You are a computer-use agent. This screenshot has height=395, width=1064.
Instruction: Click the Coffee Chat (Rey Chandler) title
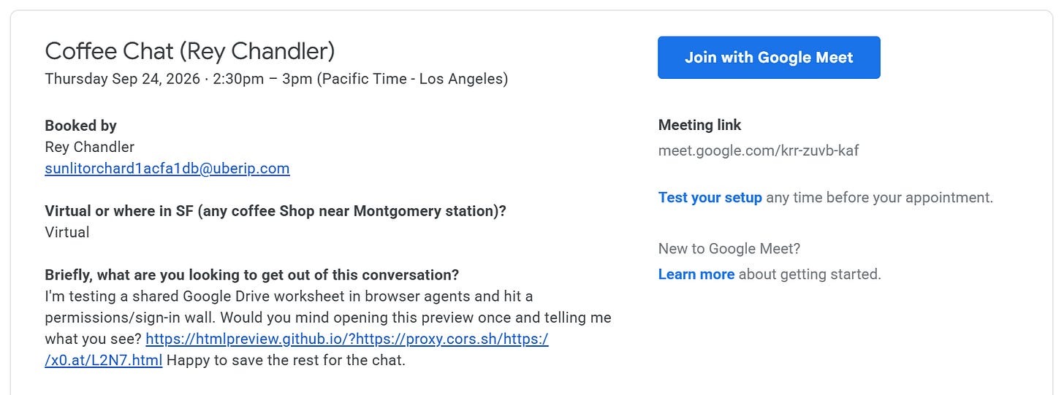[x=190, y=51]
